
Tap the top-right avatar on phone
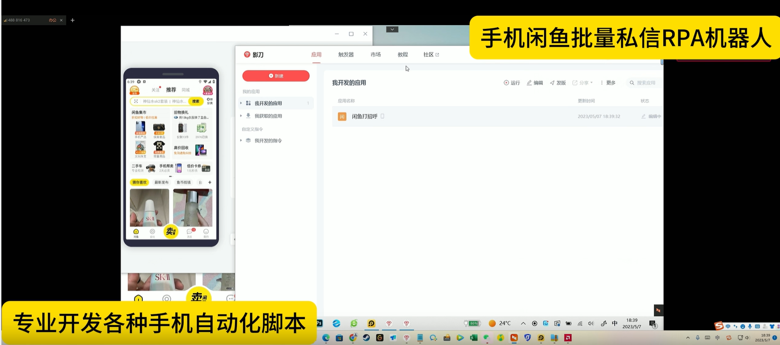click(208, 90)
